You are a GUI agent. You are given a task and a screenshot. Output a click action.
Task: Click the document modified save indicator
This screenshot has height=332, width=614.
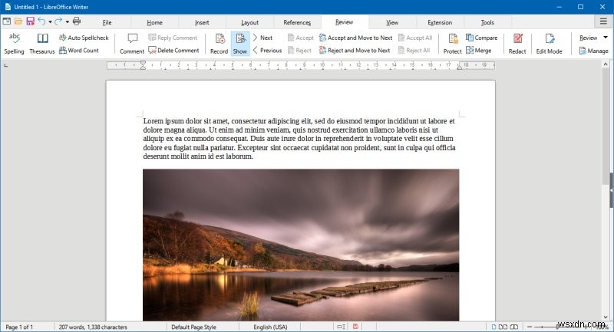pos(355,327)
